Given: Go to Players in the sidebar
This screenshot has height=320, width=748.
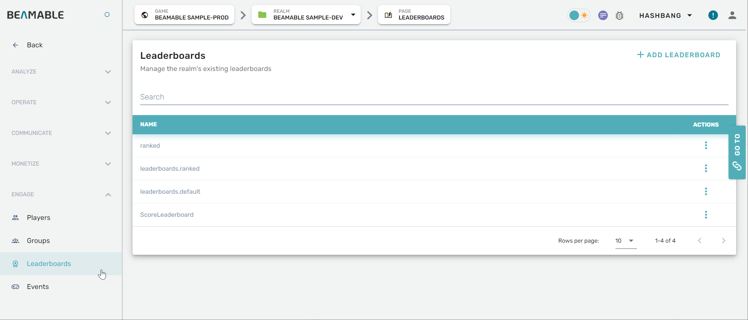Looking at the screenshot, I should [38, 218].
